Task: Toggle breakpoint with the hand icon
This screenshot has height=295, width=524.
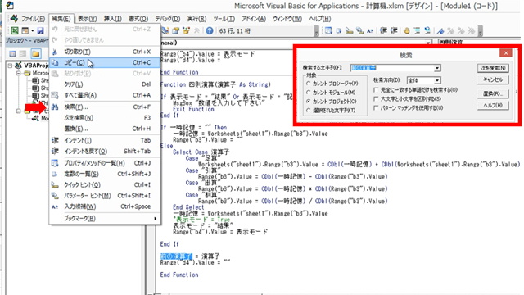Action: click(407, 31)
